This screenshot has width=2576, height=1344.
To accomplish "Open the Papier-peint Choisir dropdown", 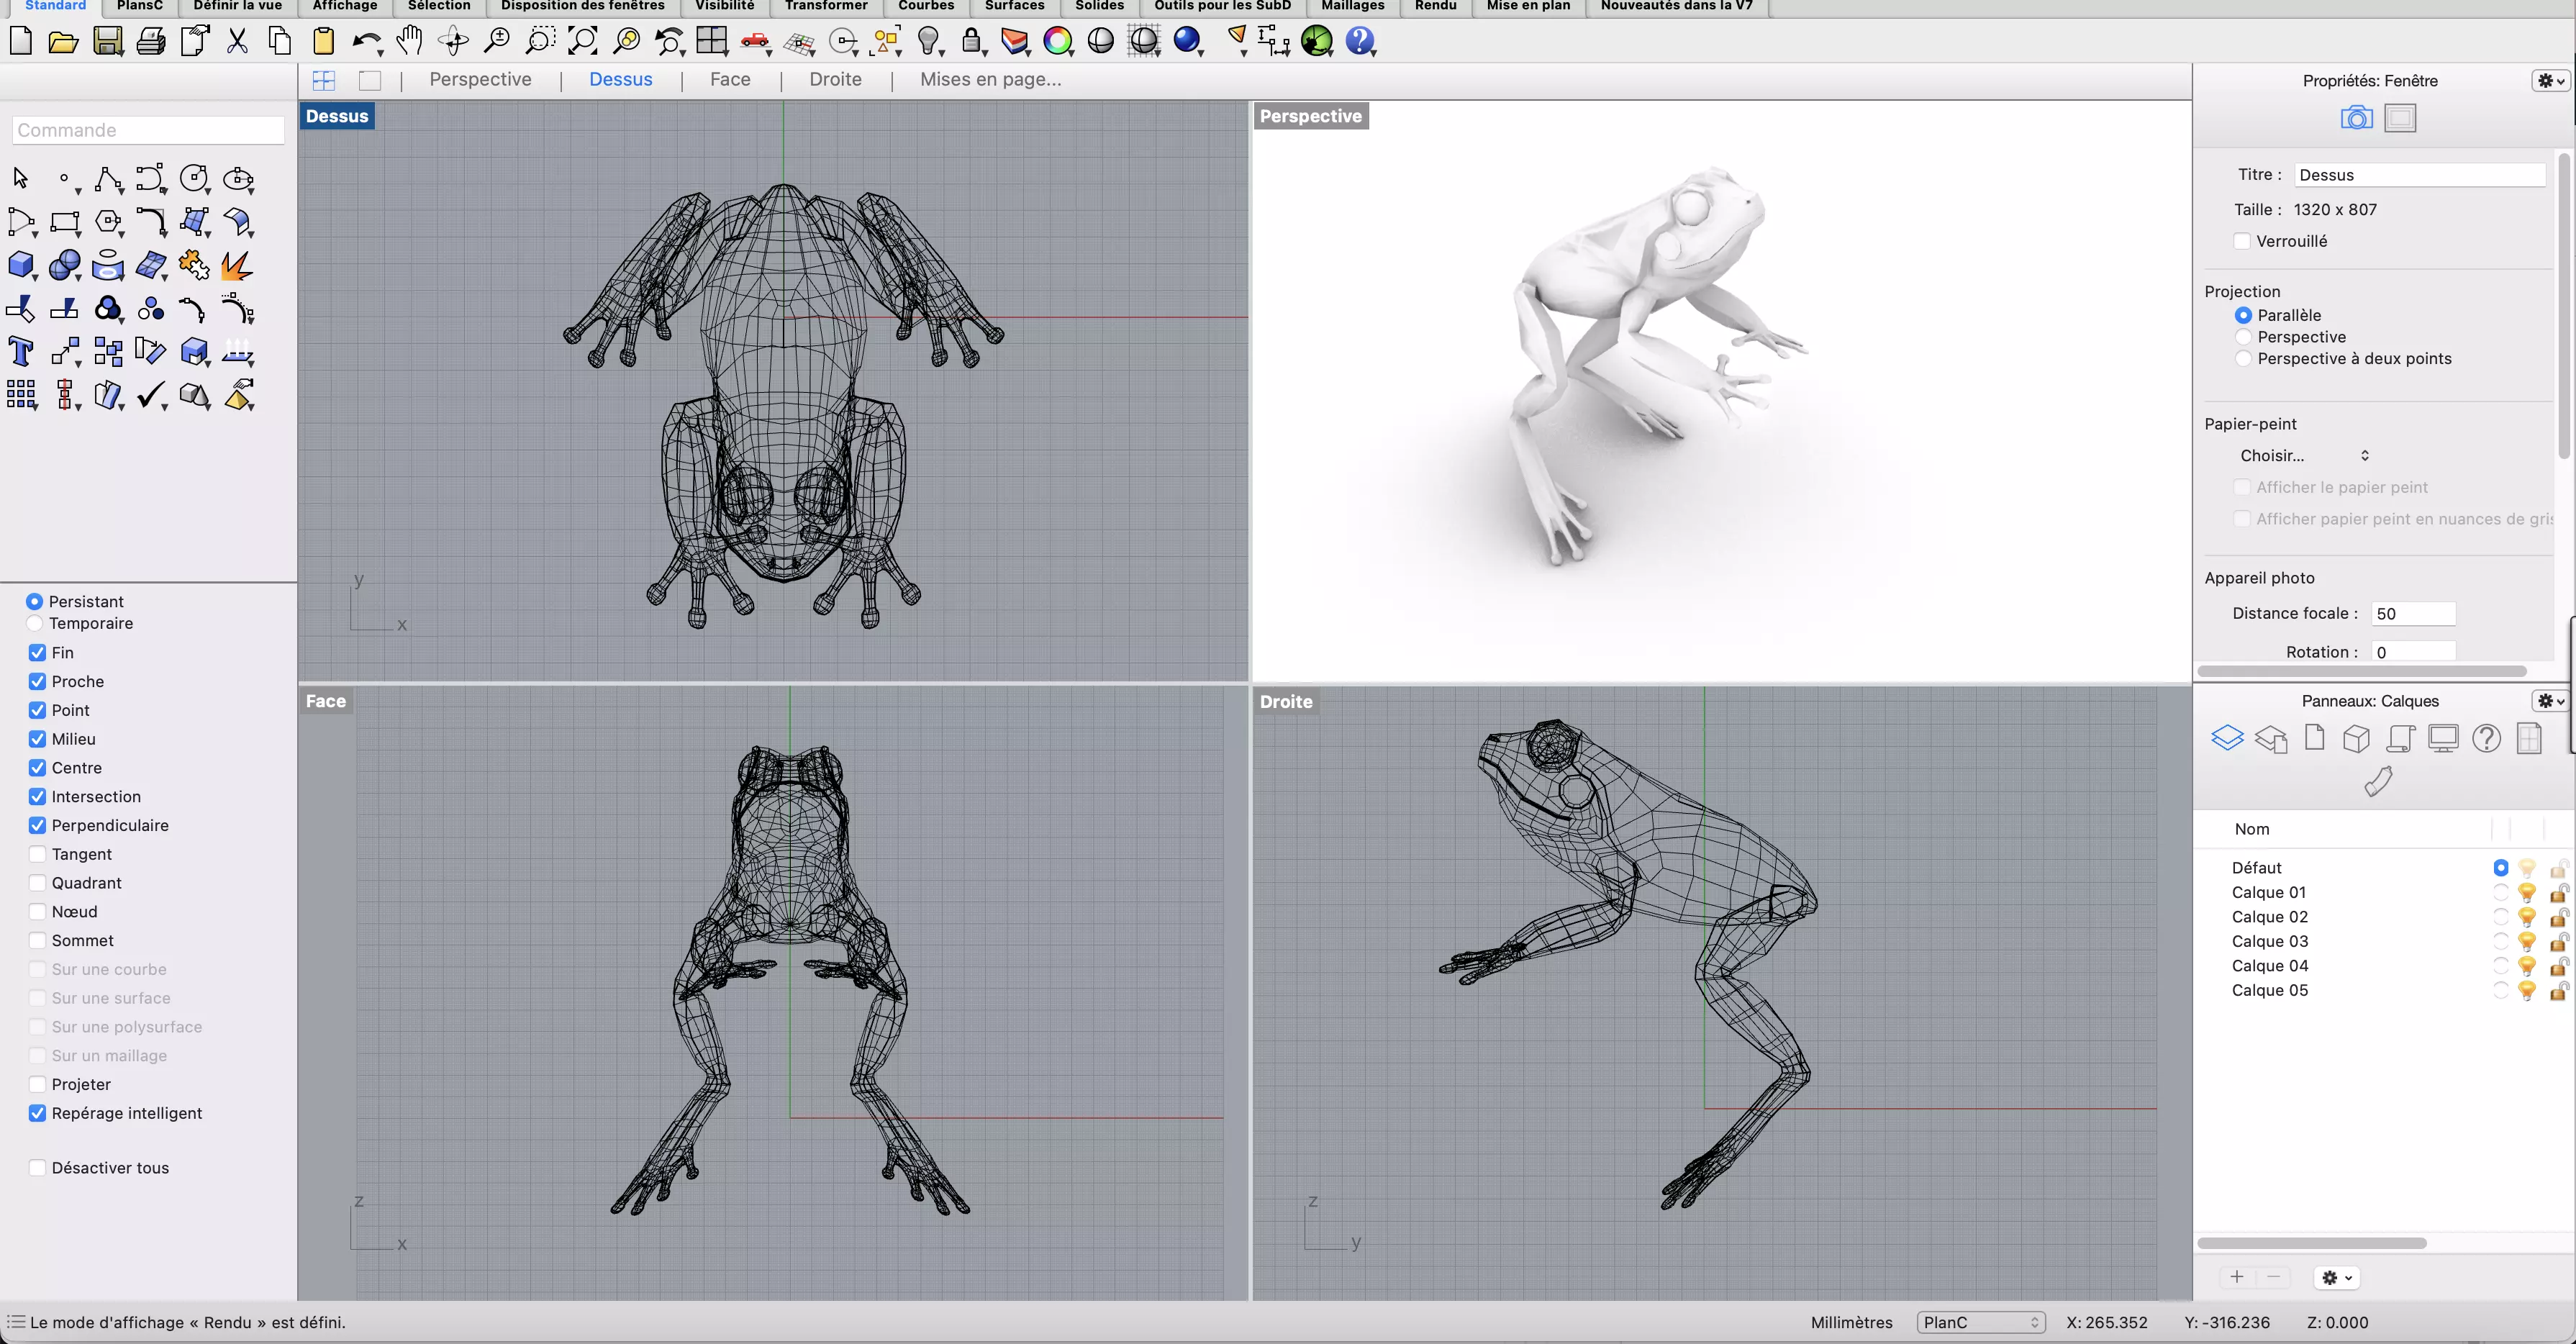I will 2304,456.
